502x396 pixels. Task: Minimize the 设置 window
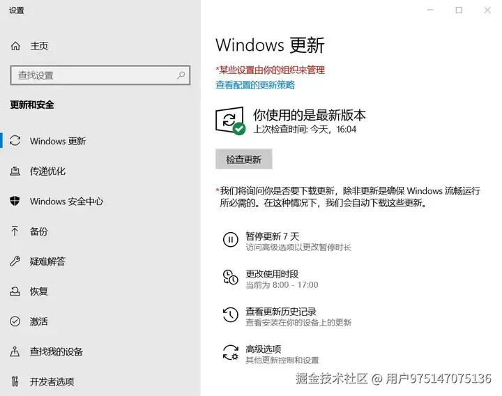click(x=430, y=10)
